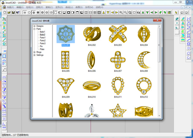Click the yellow down triangle pan icon
This screenshot has width=193, height=138.
[x=108, y=12]
